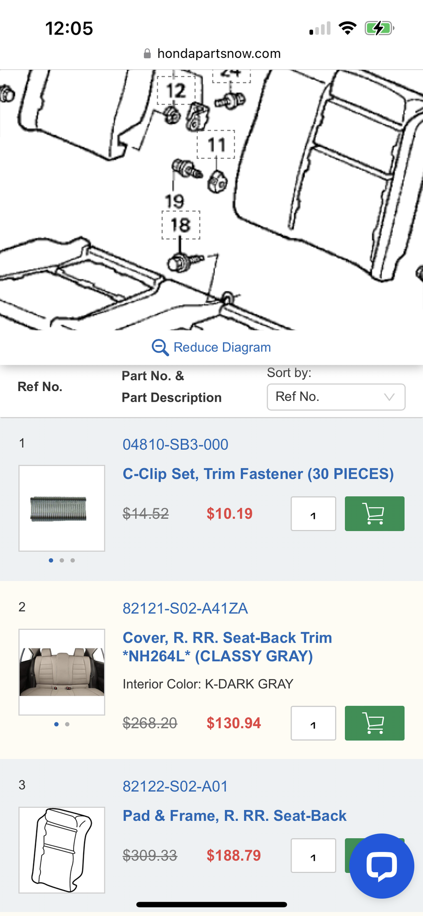Click quantity field for Seat-Back Trim Cover
Image resolution: width=423 pixels, height=916 pixels.
coord(313,723)
